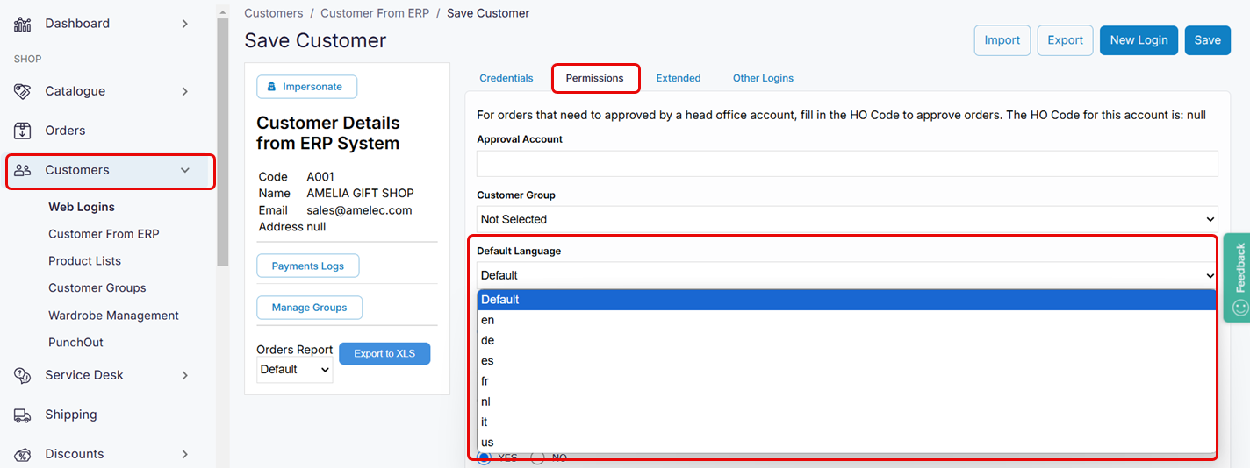Open the Orders Report dropdown
1250x468 pixels.
coord(295,370)
